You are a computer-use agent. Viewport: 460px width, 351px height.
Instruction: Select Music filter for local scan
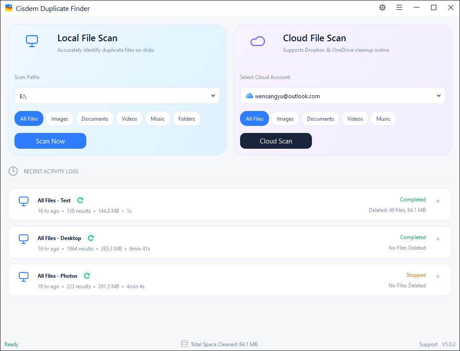(158, 118)
